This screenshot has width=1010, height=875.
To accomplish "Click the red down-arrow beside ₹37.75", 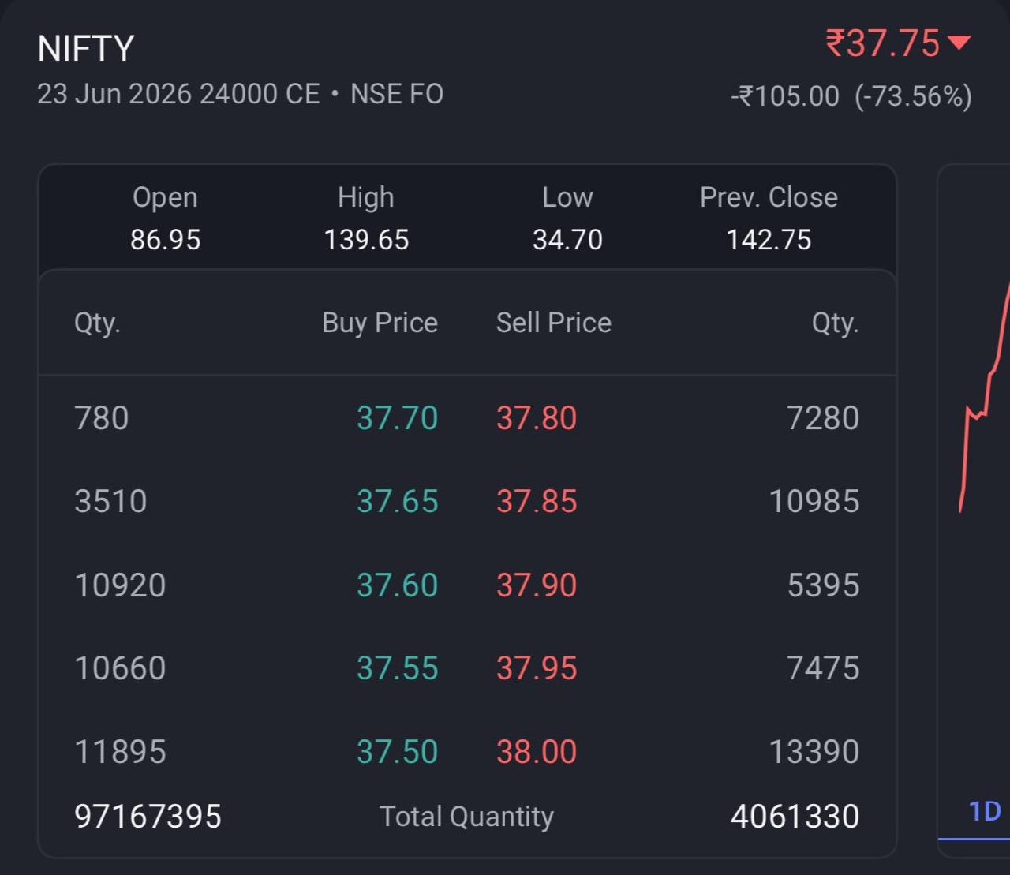I will point(959,43).
